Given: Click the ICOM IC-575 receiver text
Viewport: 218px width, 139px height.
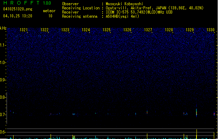Looking at the screenshot, I should point(139,12).
